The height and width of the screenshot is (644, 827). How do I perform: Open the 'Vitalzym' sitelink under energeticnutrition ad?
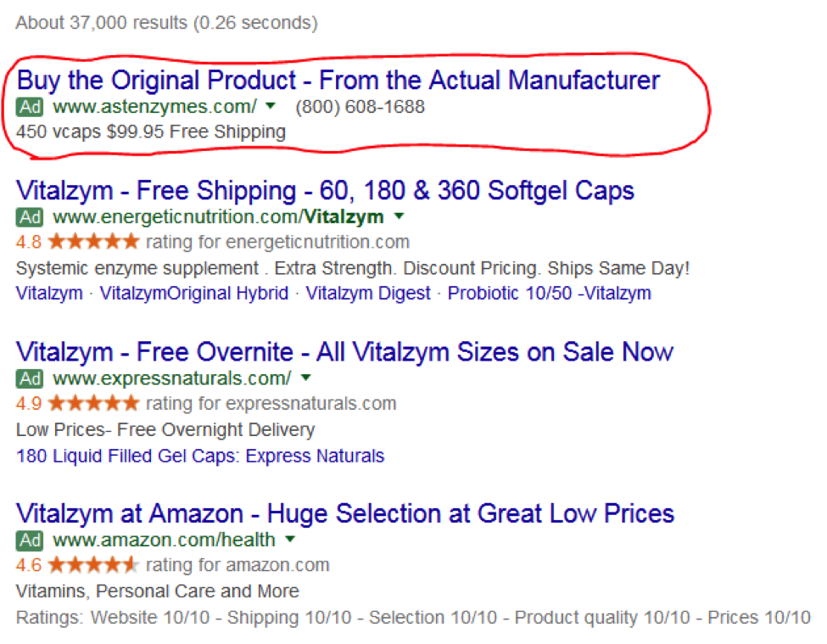point(49,294)
